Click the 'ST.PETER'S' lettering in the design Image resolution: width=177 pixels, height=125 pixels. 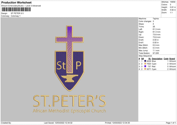click(x=69, y=101)
